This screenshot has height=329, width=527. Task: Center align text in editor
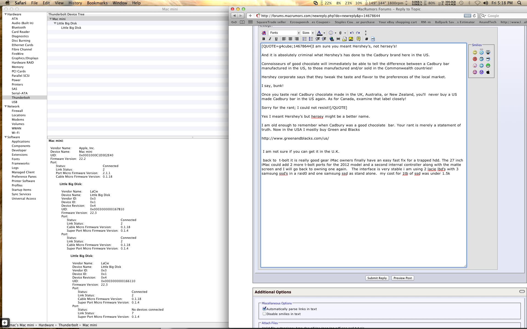(x=290, y=39)
